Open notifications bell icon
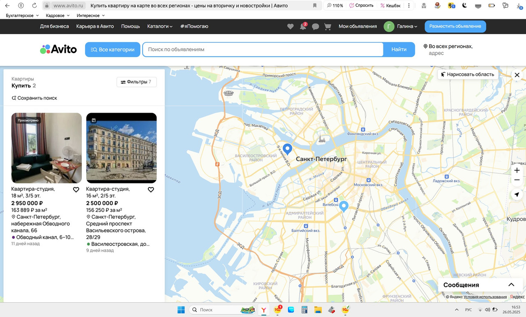Image resolution: width=526 pixels, height=317 pixels. [303, 26]
